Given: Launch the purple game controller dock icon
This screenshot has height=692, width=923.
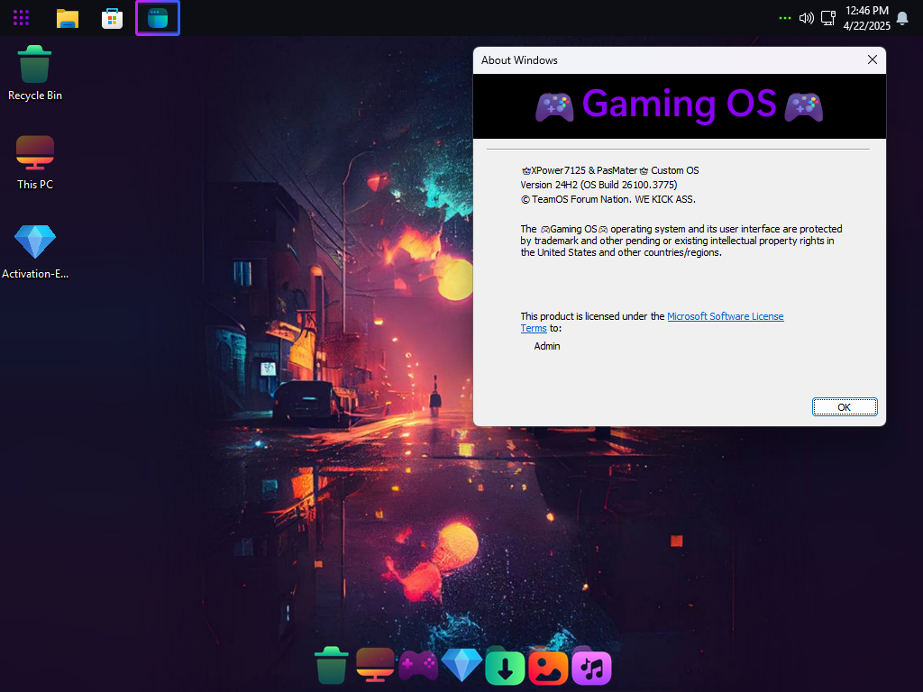Looking at the screenshot, I should point(418,666).
